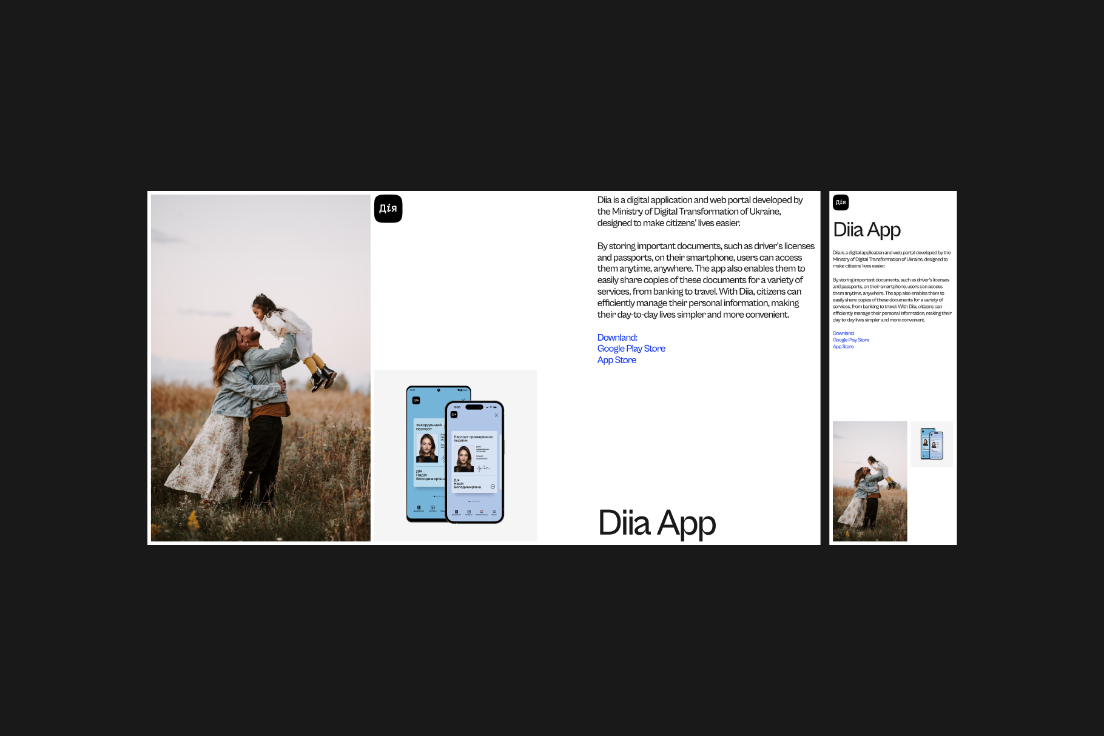Click the App Store link in wide layout
Image resolution: width=1104 pixels, height=736 pixels.
pyautogui.click(x=616, y=360)
